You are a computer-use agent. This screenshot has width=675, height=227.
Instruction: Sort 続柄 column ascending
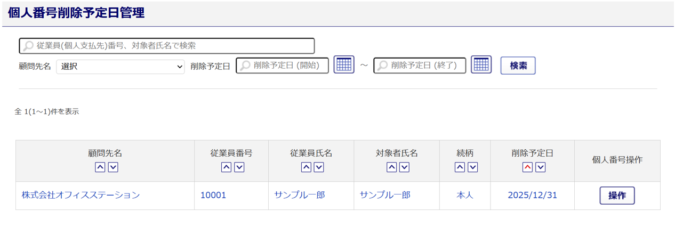pyautogui.click(x=460, y=167)
